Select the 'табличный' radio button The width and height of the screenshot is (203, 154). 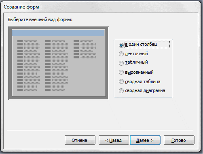(x=121, y=63)
